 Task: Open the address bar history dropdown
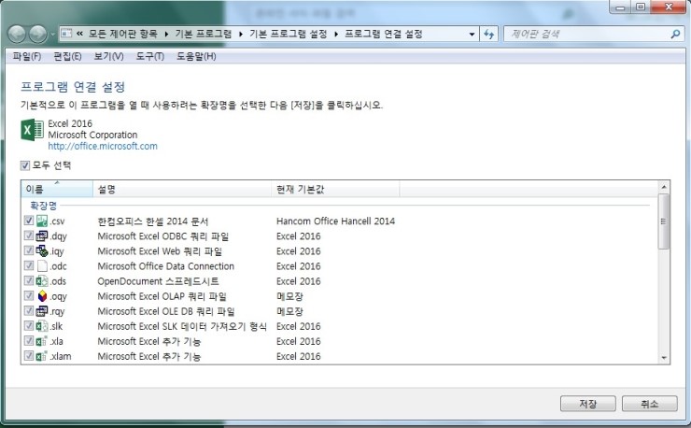[472, 34]
